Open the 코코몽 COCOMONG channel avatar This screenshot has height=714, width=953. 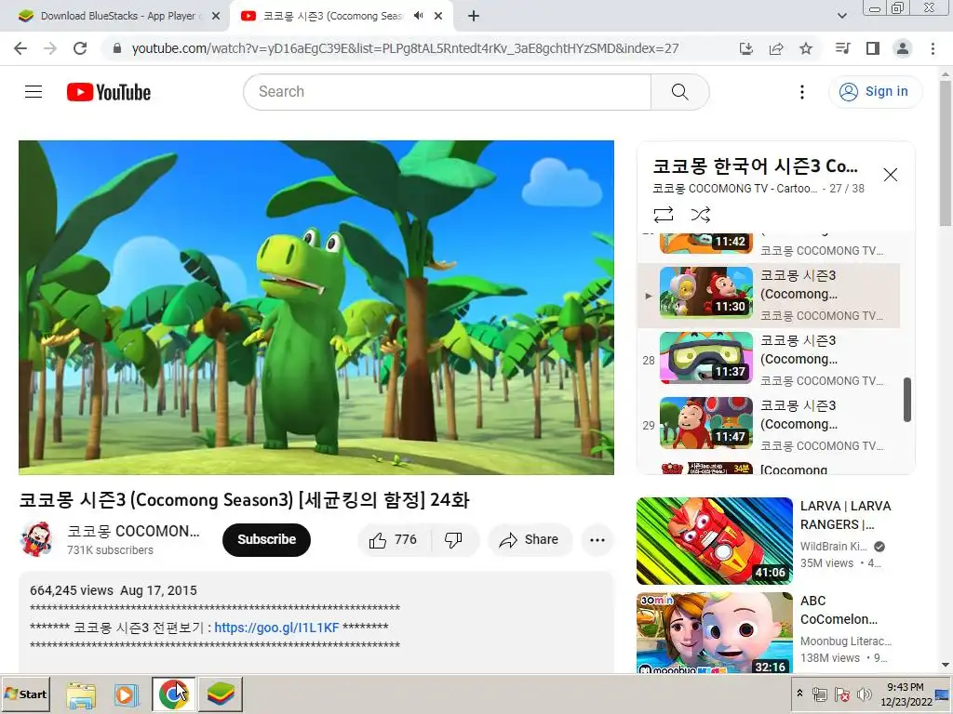[37, 539]
